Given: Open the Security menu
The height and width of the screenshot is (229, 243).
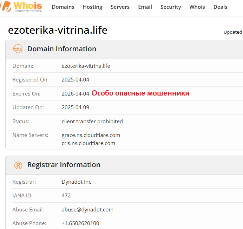Looking at the screenshot, I should [x=171, y=7].
